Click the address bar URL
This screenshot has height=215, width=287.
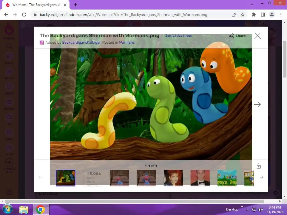coord(123,15)
